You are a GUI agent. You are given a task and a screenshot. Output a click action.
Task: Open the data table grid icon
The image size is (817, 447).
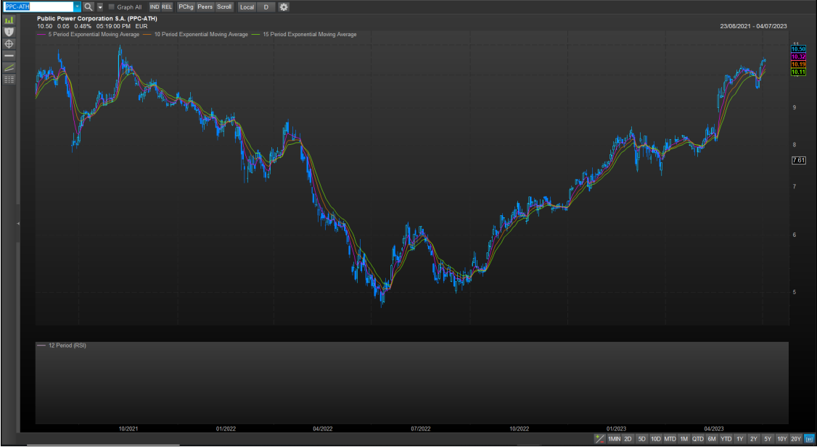point(9,79)
